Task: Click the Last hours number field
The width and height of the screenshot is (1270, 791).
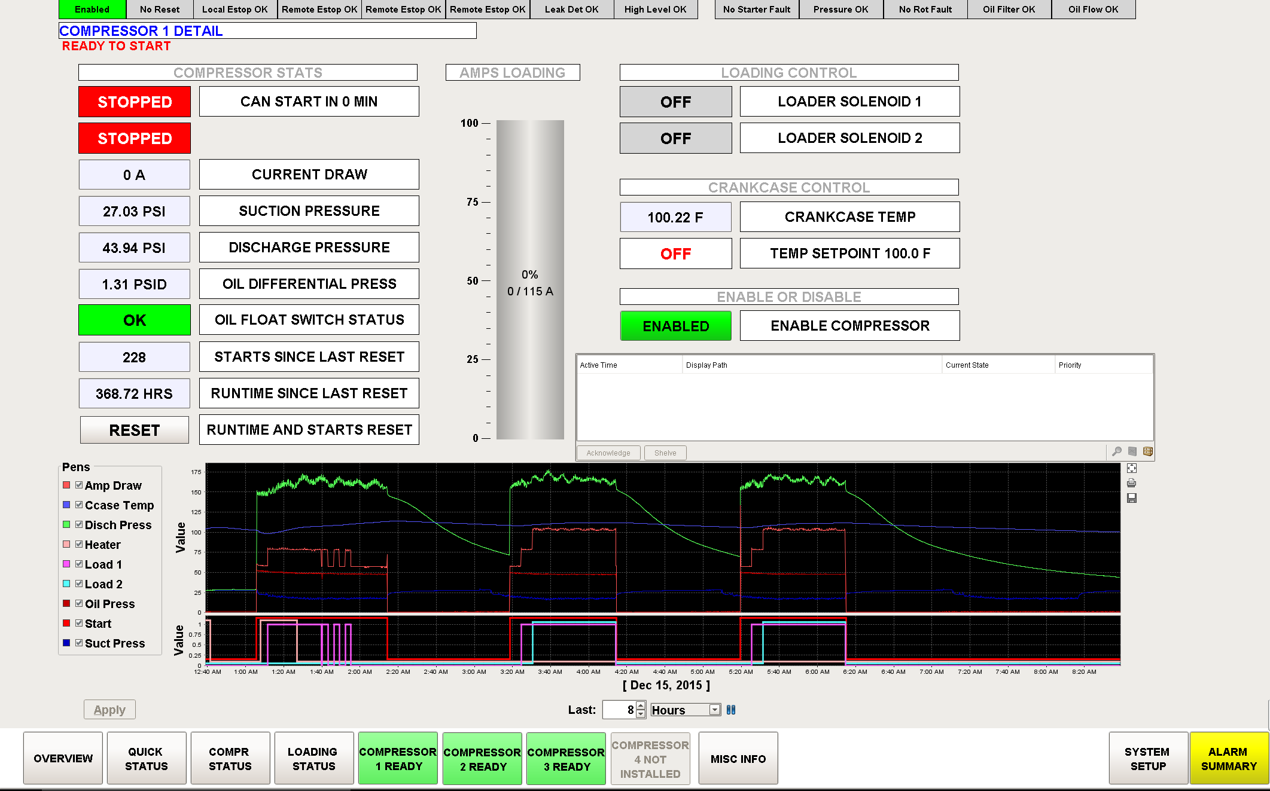Action: coord(619,710)
